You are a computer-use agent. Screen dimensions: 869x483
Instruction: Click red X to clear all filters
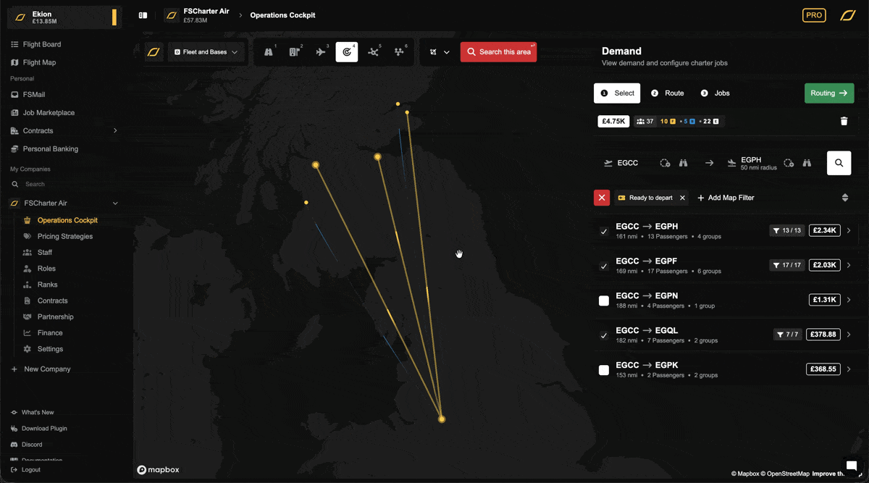pyautogui.click(x=601, y=198)
